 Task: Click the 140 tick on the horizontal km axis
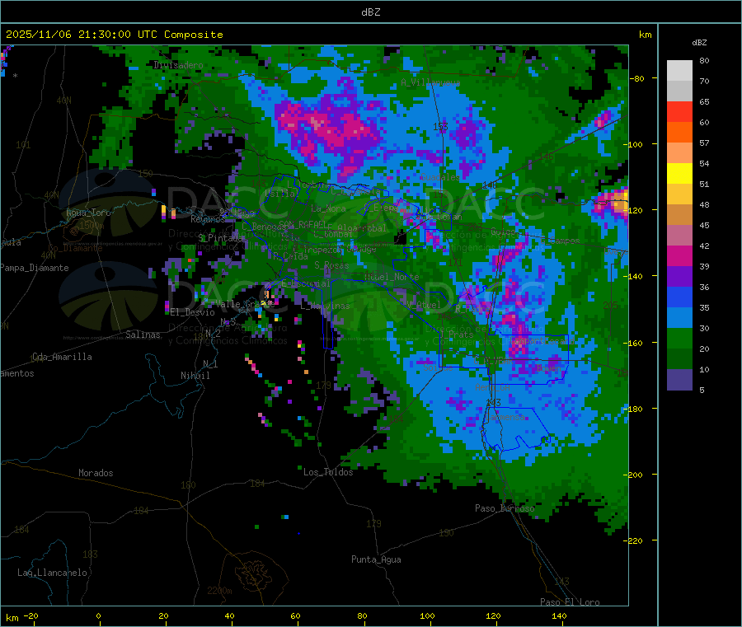(x=559, y=616)
